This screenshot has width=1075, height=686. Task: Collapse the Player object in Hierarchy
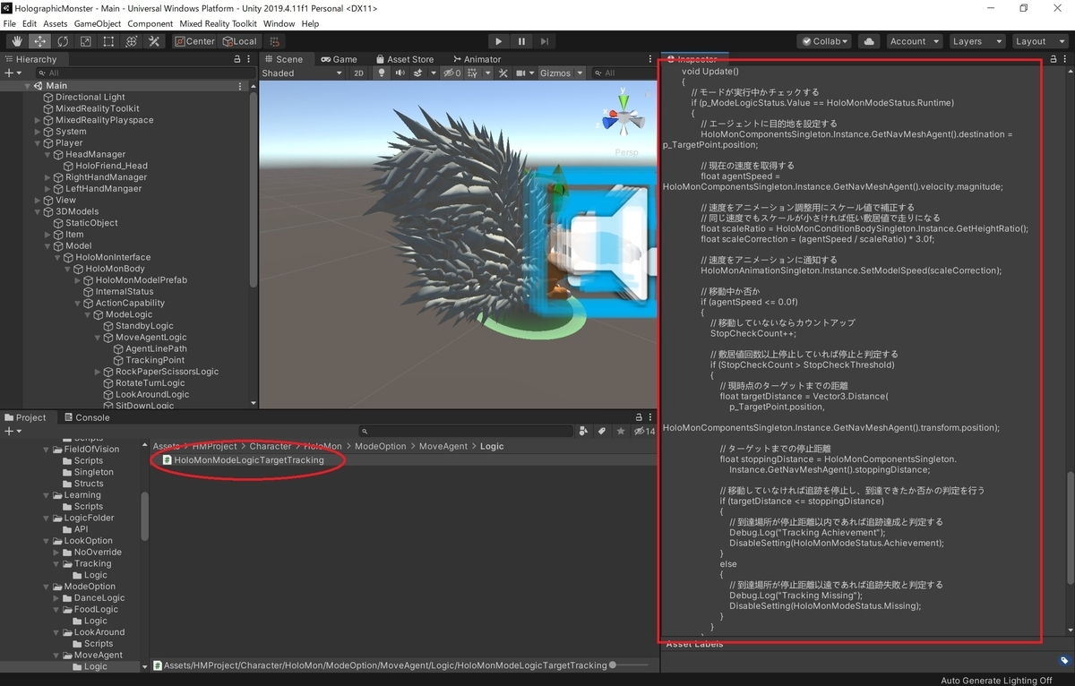tap(38, 143)
